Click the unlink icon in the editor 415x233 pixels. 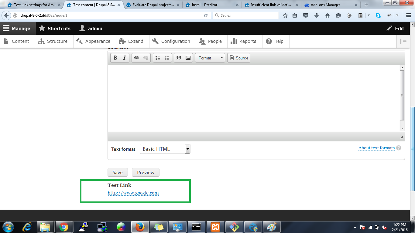(145, 57)
